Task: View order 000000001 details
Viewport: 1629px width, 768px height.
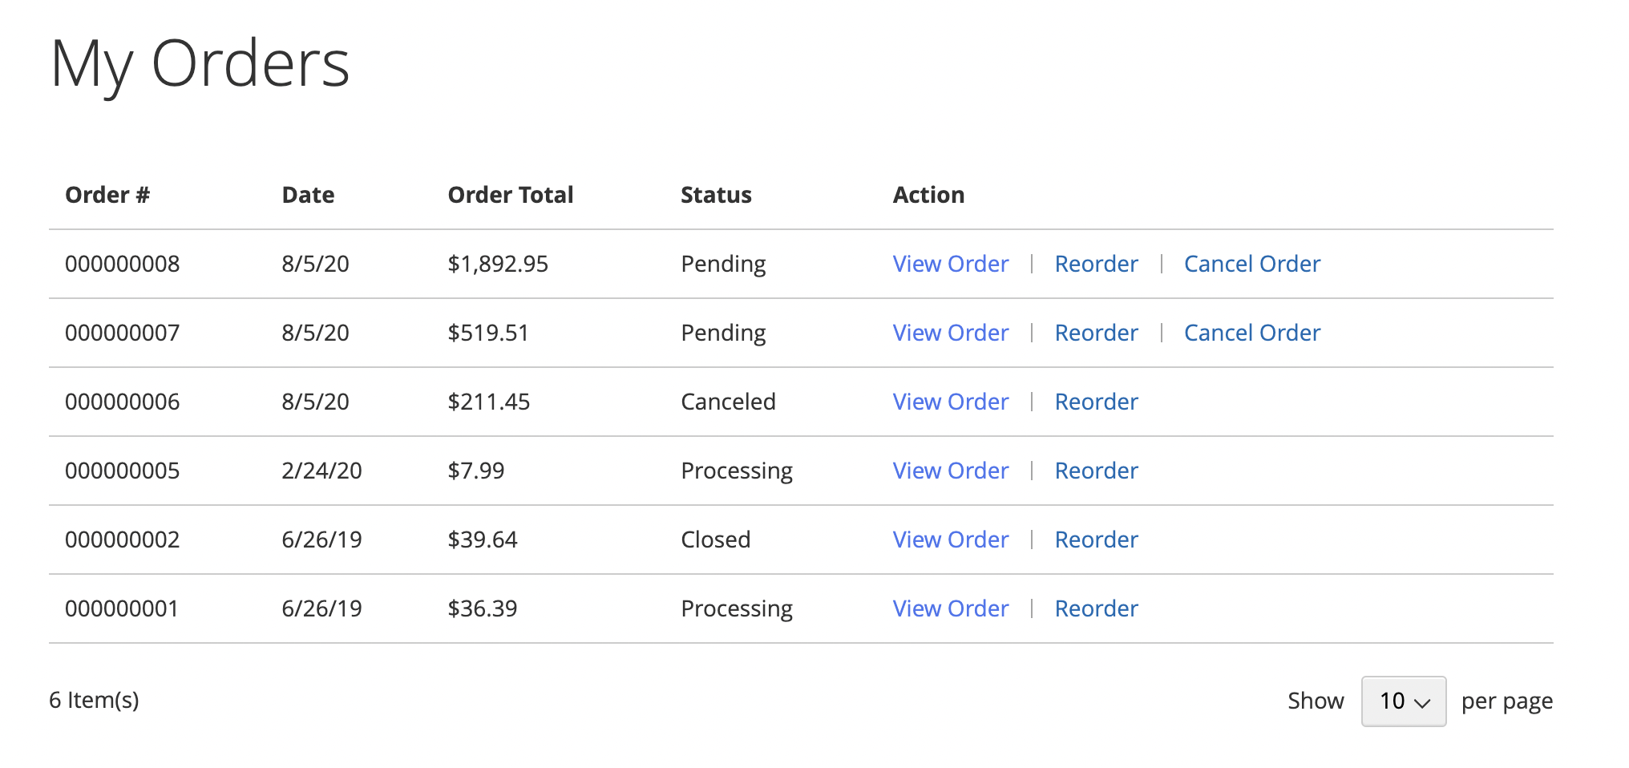Action: click(x=950, y=608)
